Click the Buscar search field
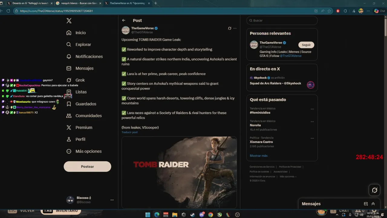Screen dimensions: 387x218 tap(282, 21)
